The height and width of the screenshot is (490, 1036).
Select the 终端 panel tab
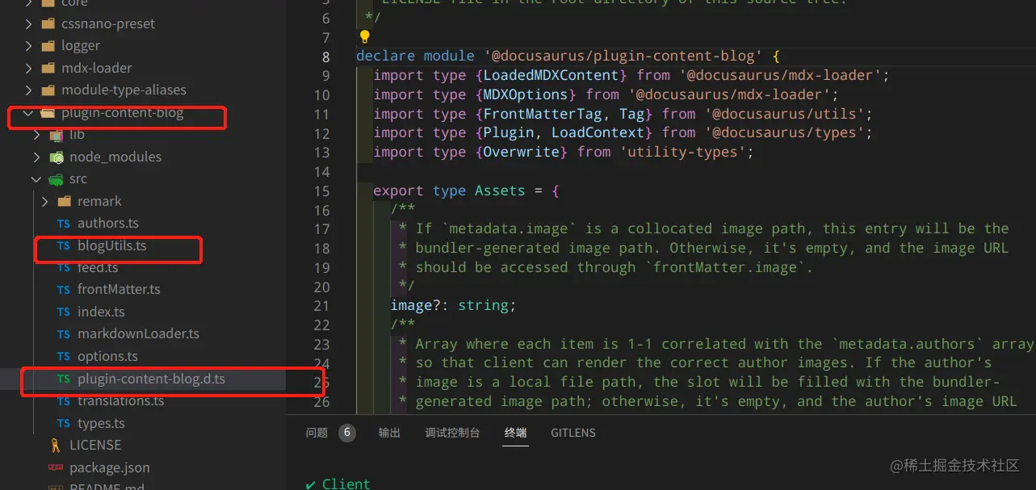tap(515, 433)
